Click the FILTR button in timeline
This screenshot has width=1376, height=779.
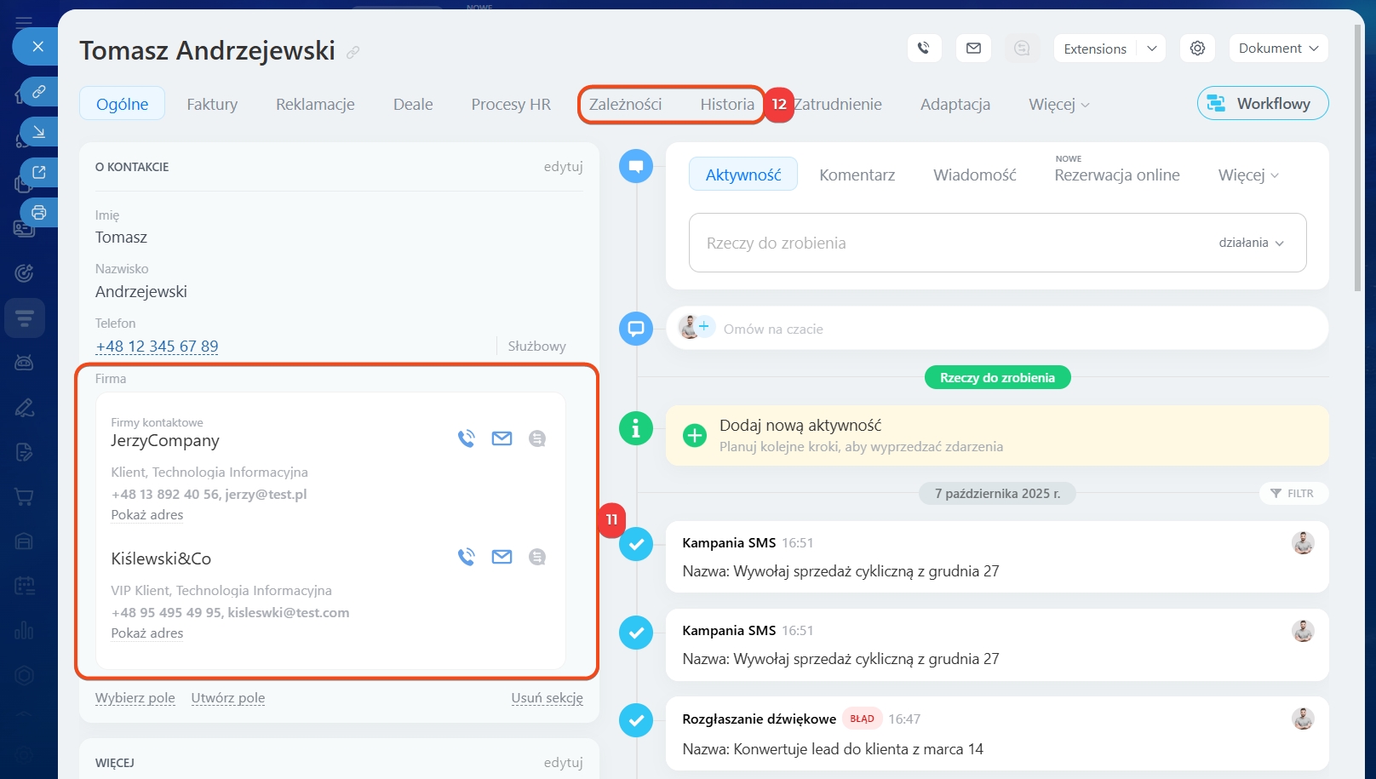pos(1292,493)
